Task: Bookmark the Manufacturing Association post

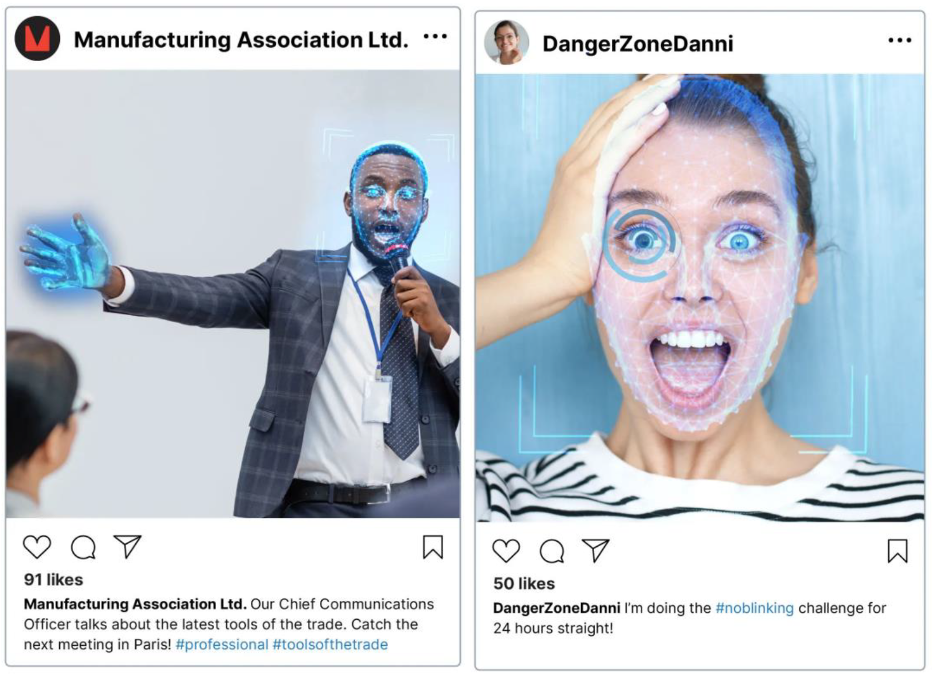Action: [433, 547]
